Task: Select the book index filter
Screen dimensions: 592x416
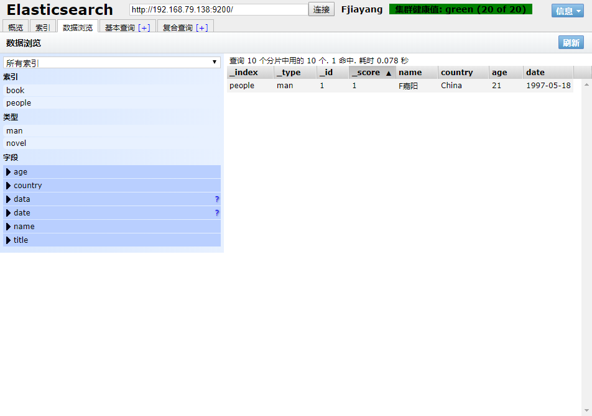Action: (16, 91)
